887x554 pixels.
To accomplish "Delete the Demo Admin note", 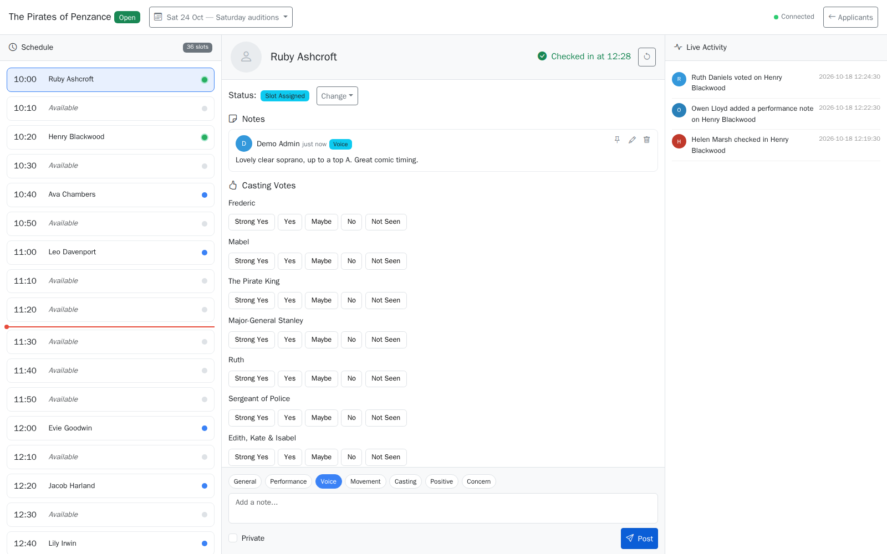I will 646,140.
